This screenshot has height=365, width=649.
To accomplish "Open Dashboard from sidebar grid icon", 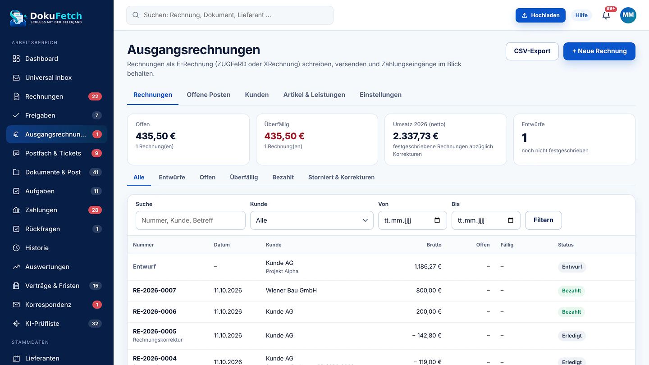I will [x=16, y=59].
